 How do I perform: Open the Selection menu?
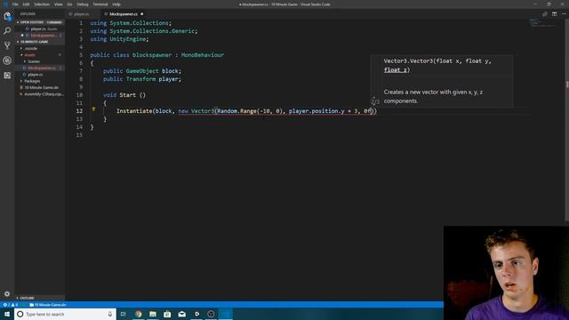point(42,4)
